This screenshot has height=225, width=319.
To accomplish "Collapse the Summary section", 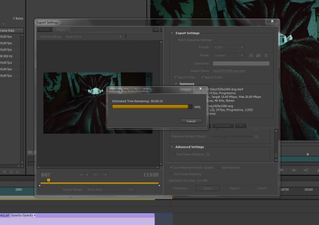I will click(x=176, y=84).
